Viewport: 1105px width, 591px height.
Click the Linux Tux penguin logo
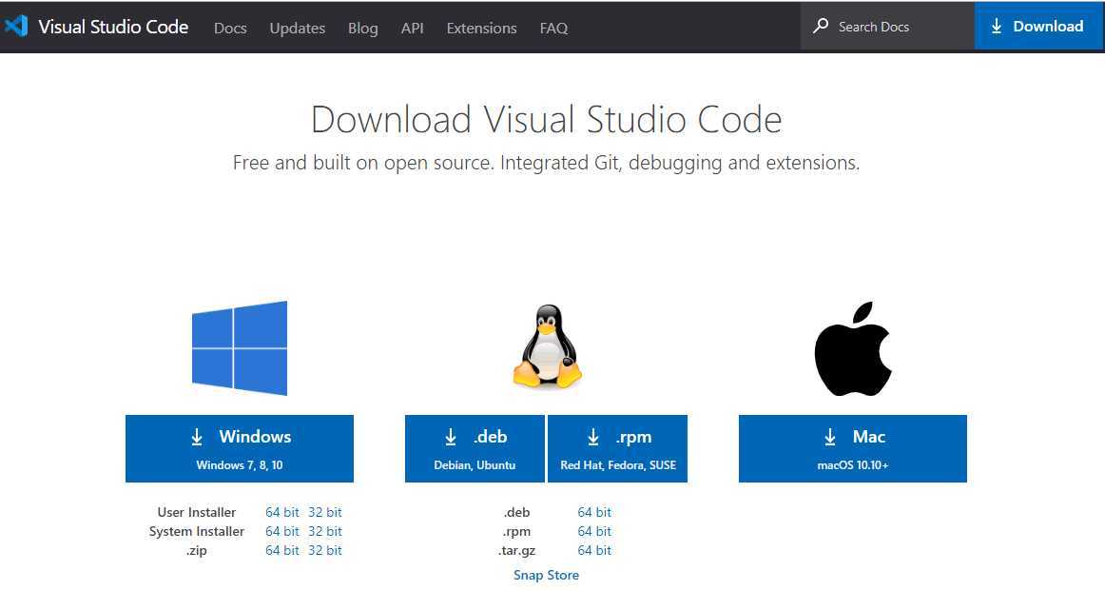pyautogui.click(x=548, y=346)
